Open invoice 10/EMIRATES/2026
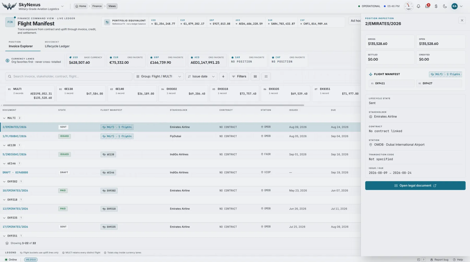This screenshot has width=470, height=262. click(x=15, y=191)
